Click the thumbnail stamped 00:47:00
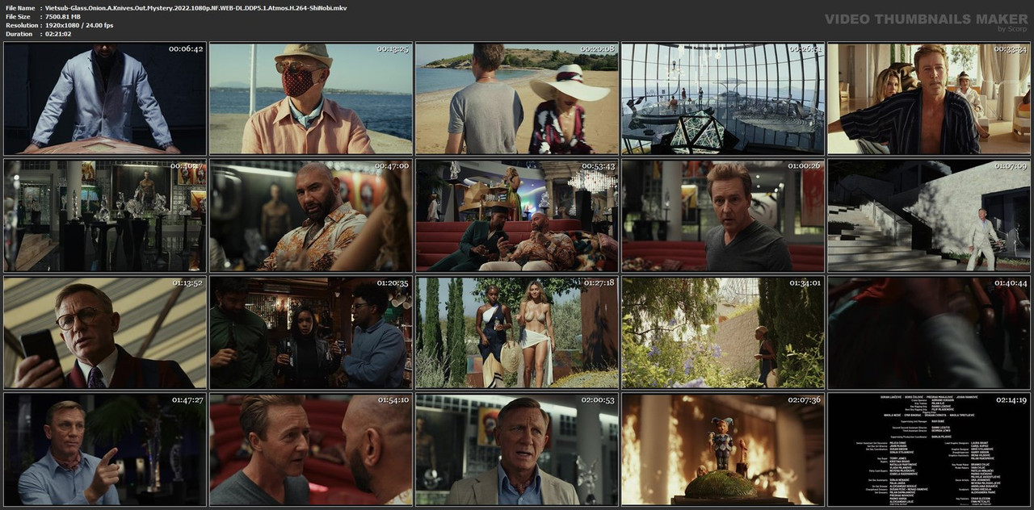The height and width of the screenshot is (510, 1034). tap(311, 215)
